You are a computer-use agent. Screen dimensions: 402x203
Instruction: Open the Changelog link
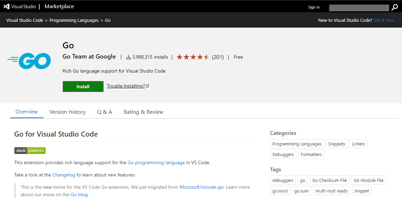pos(64,175)
